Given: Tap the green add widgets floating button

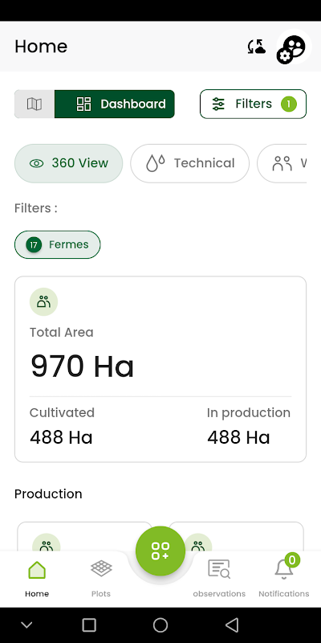Looking at the screenshot, I should coord(160,551).
